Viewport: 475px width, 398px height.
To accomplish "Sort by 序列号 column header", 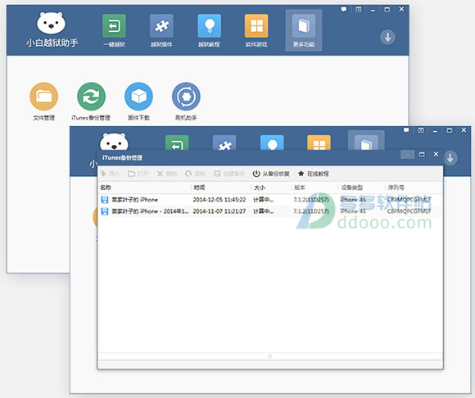I will coord(396,188).
